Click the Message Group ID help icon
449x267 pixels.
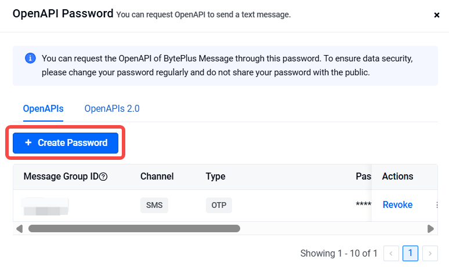coord(103,177)
